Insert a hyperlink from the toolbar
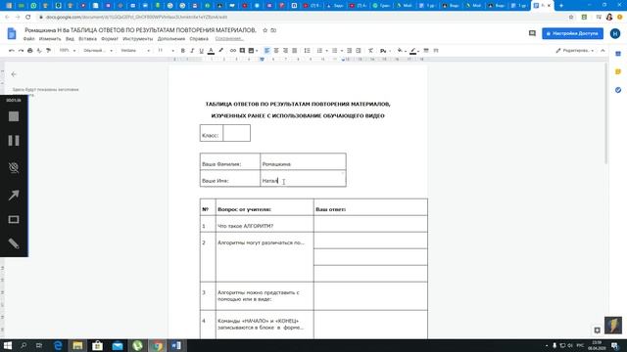This screenshot has width=627, height=352. [x=233, y=51]
